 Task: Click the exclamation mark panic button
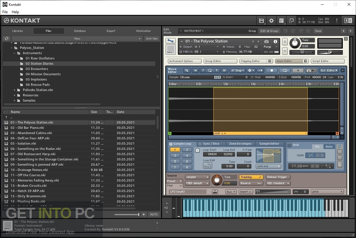pyautogui.click(x=337, y=20)
